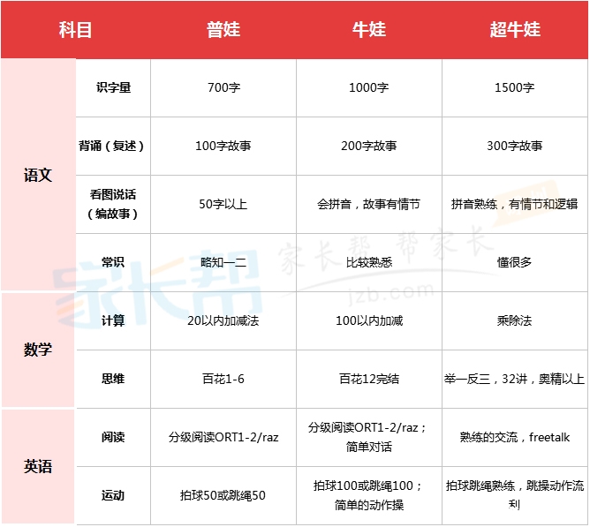Click the 超牛娃 column header

(515, 30)
